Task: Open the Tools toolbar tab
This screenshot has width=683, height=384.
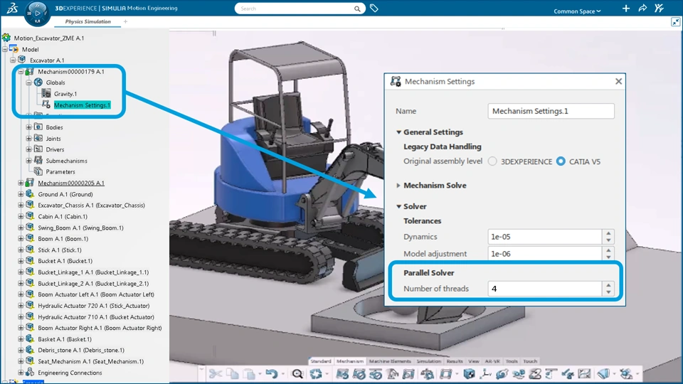Action: pos(512,361)
